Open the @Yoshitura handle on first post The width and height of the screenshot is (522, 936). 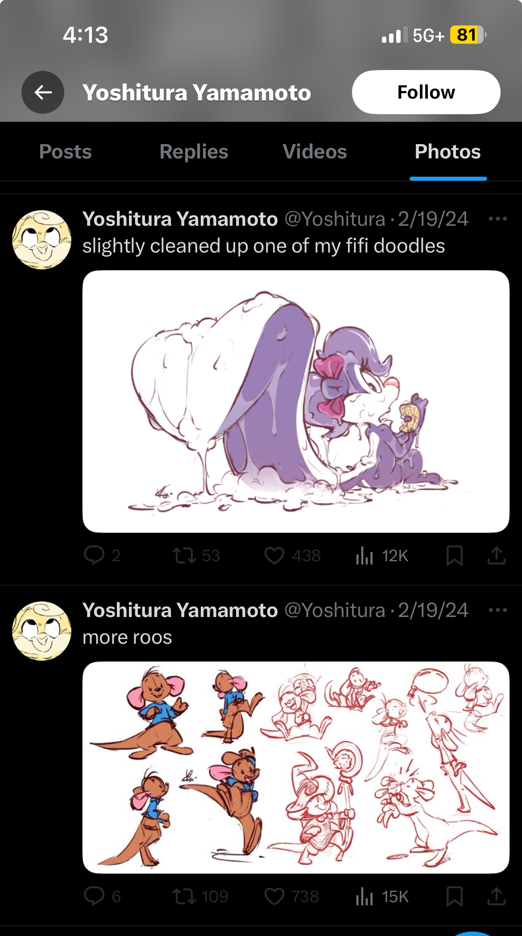(x=335, y=219)
